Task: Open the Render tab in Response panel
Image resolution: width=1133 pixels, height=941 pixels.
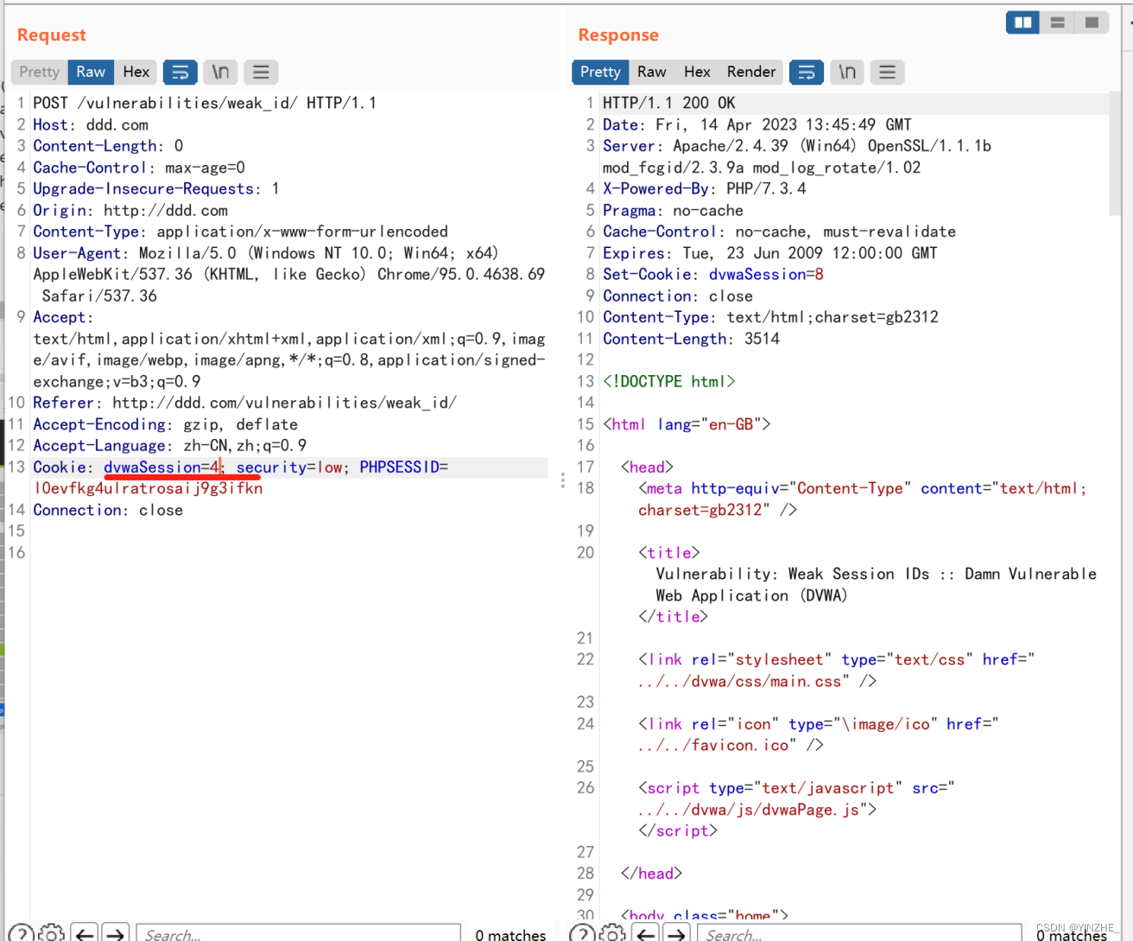Action: click(x=751, y=72)
